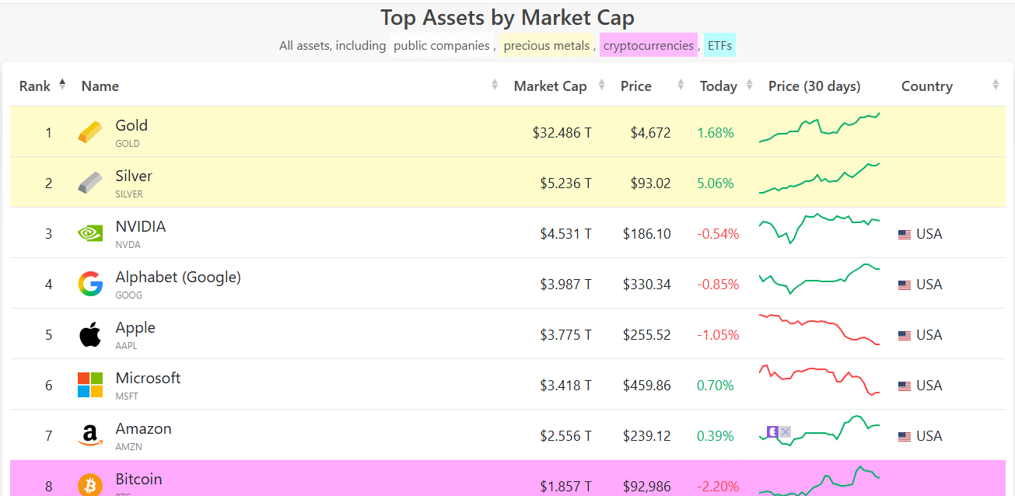Image resolution: width=1015 pixels, height=496 pixels.
Task: Click the Google G logo for Alphabet
Action: tap(90, 283)
